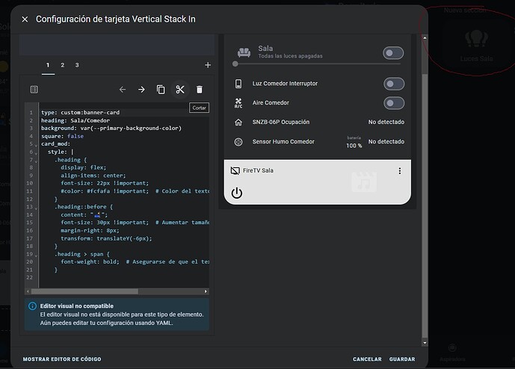
Task: Click the Cancelar button
Action: point(367,359)
